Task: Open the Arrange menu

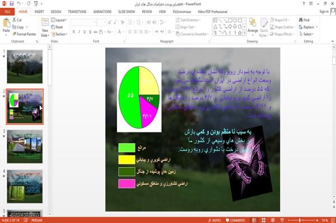Action: [x=253, y=27]
